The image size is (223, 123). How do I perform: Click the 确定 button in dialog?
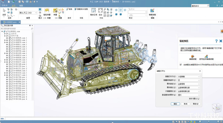pos(175,104)
